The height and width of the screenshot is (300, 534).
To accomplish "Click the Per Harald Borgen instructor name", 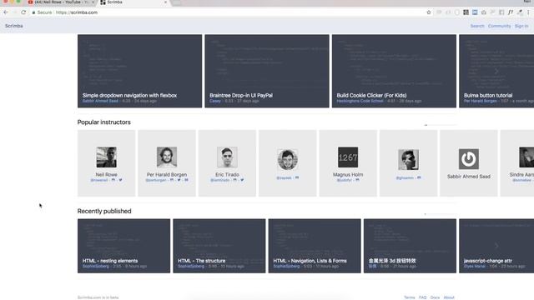I will 167,174.
